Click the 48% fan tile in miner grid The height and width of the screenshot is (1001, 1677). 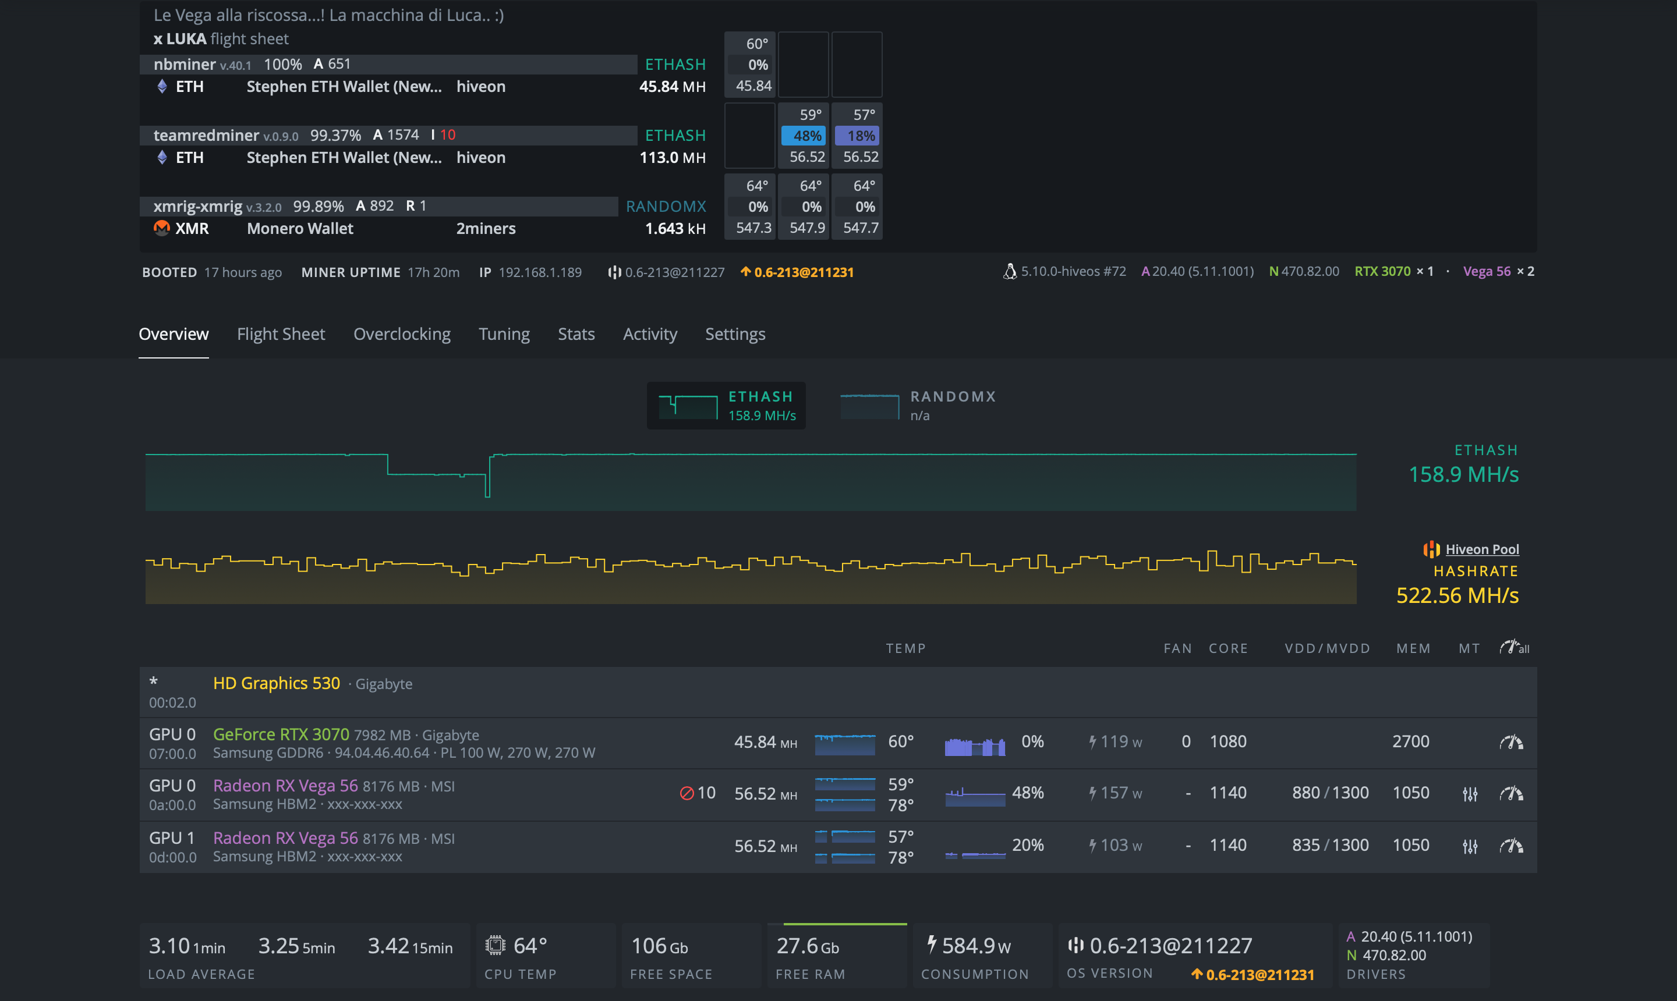pyautogui.click(x=803, y=136)
